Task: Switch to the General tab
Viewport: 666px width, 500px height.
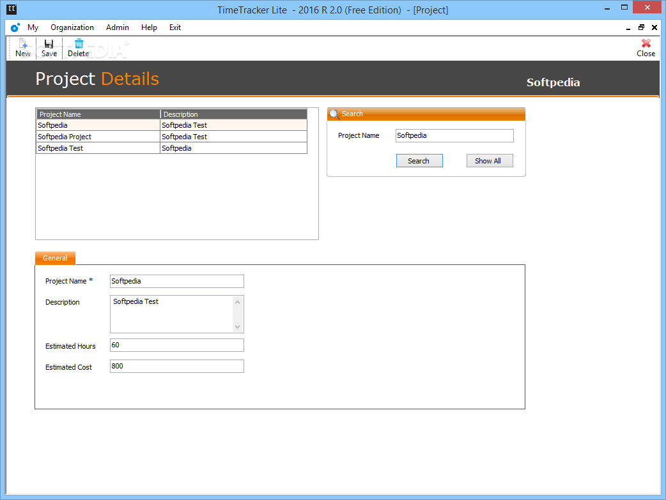Action: click(x=55, y=258)
